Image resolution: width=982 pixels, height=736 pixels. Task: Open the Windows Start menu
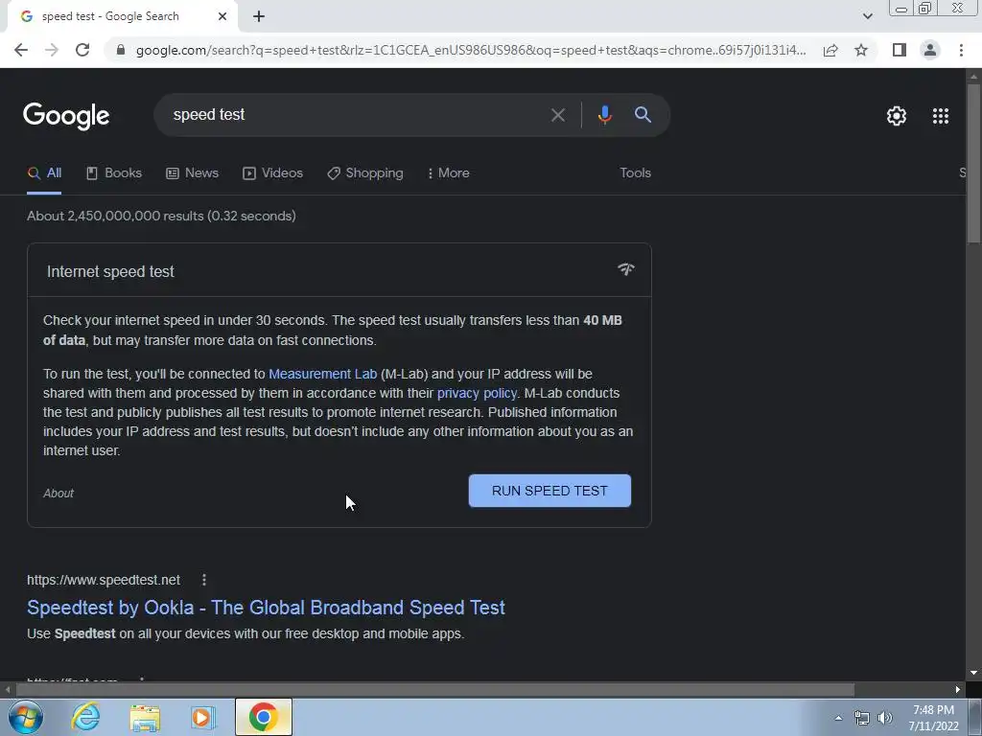tap(26, 717)
